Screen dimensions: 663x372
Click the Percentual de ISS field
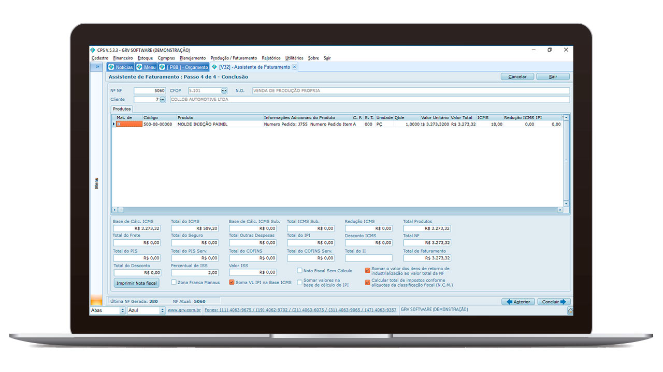195,273
